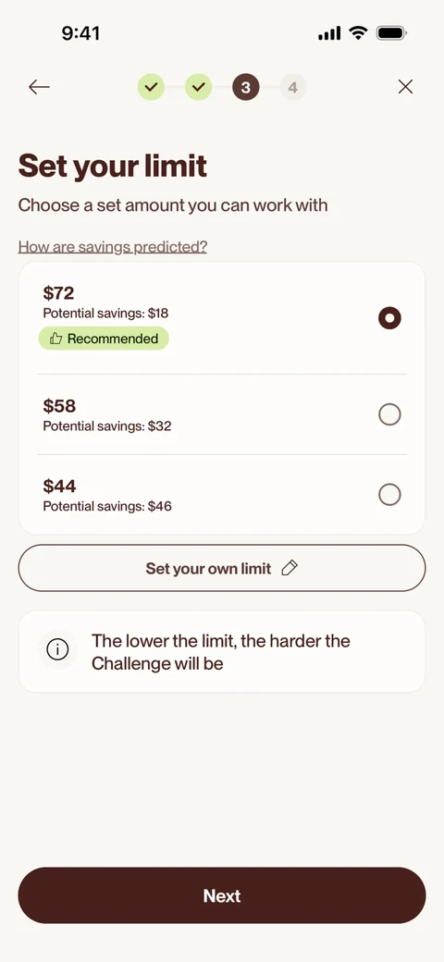This screenshot has width=444, height=962.
Task: Tap the second completed step checkmark
Action: 198,88
